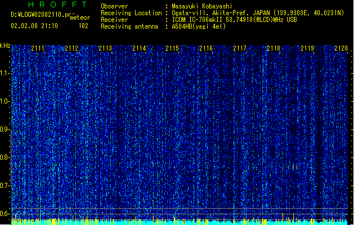Click the 2115 time marker
Image resolution: width=354 pixels, height=225 pixels.
tap(172, 48)
